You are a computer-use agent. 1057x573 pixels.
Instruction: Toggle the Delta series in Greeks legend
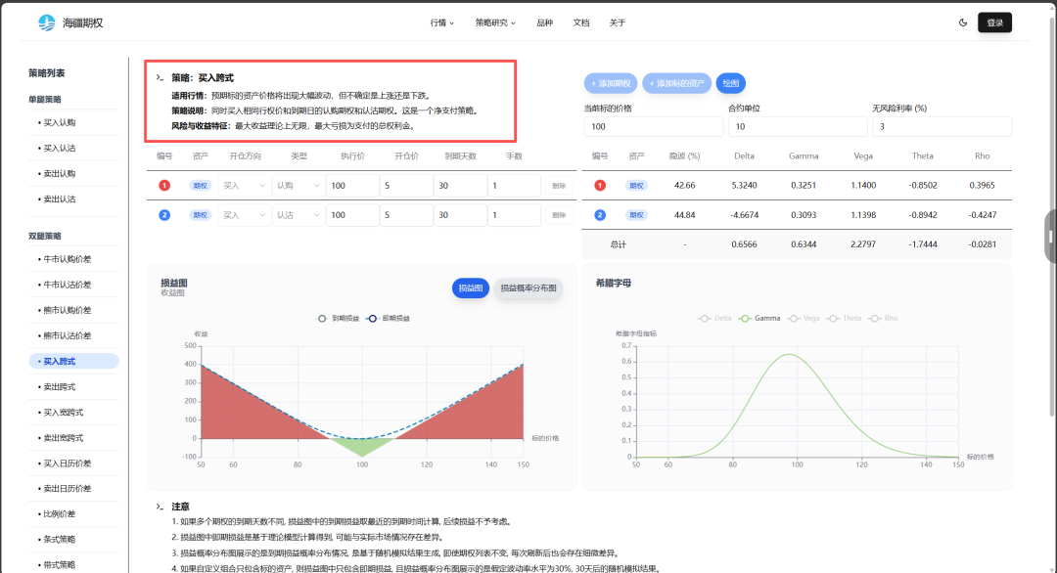(x=714, y=318)
